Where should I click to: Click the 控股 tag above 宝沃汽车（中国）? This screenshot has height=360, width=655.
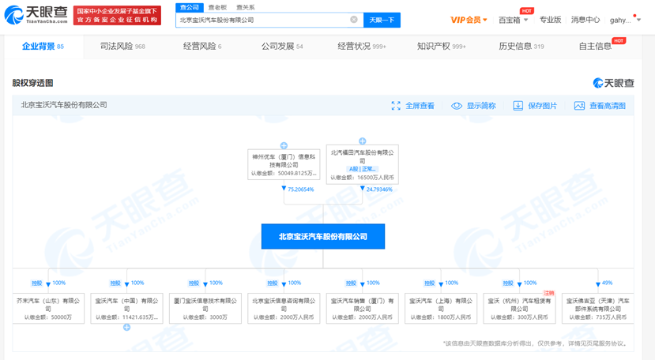point(115,283)
